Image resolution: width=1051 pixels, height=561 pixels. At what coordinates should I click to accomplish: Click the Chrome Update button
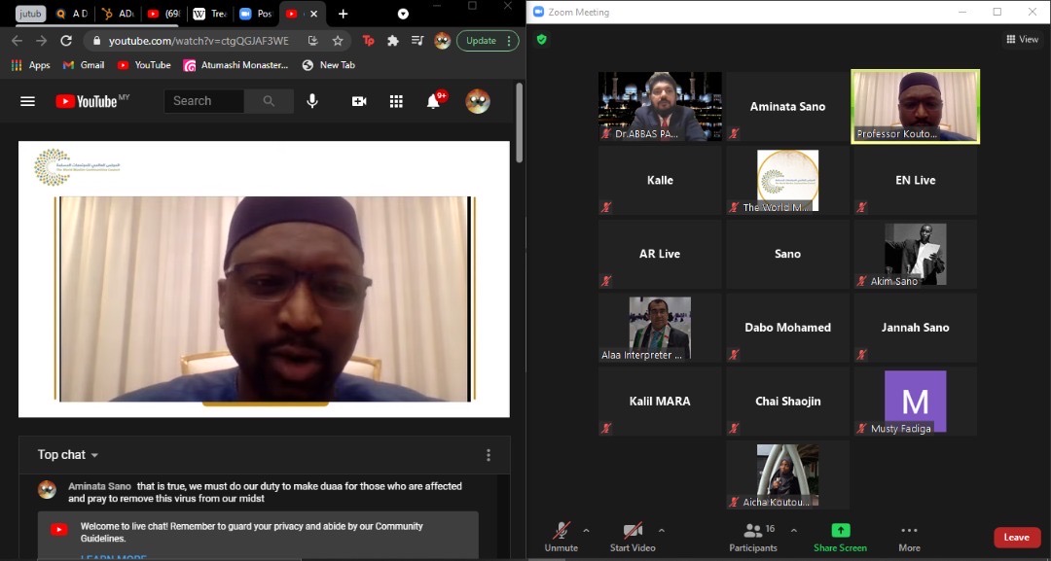click(x=487, y=41)
